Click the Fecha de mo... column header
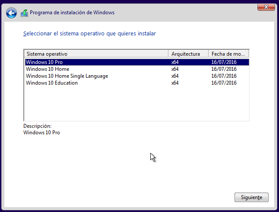The image size is (279, 212). tap(228, 54)
